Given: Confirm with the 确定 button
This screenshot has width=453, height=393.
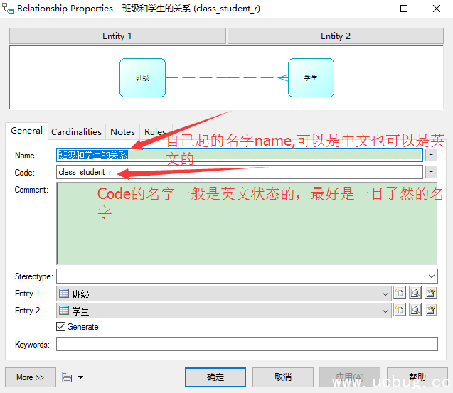Looking at the screenshot, I should (x=215, y=377).
